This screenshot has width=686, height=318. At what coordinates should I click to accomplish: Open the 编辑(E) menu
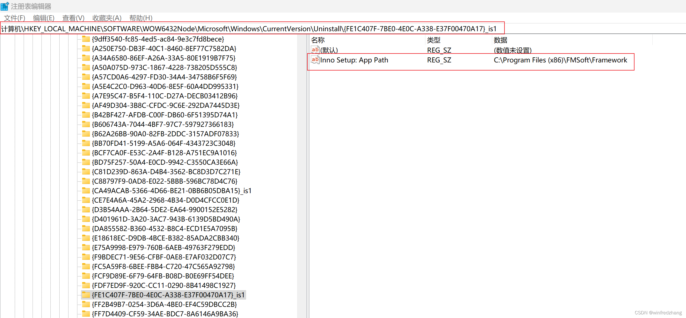(x=44, y=18)
